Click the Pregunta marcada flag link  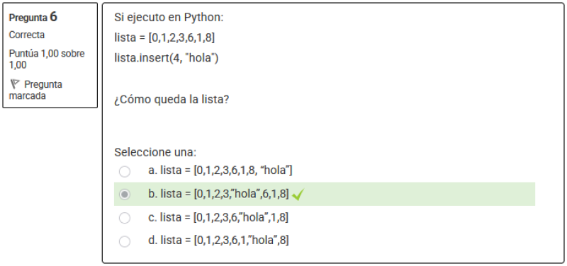pyautogui.click(x=35, y=90)
